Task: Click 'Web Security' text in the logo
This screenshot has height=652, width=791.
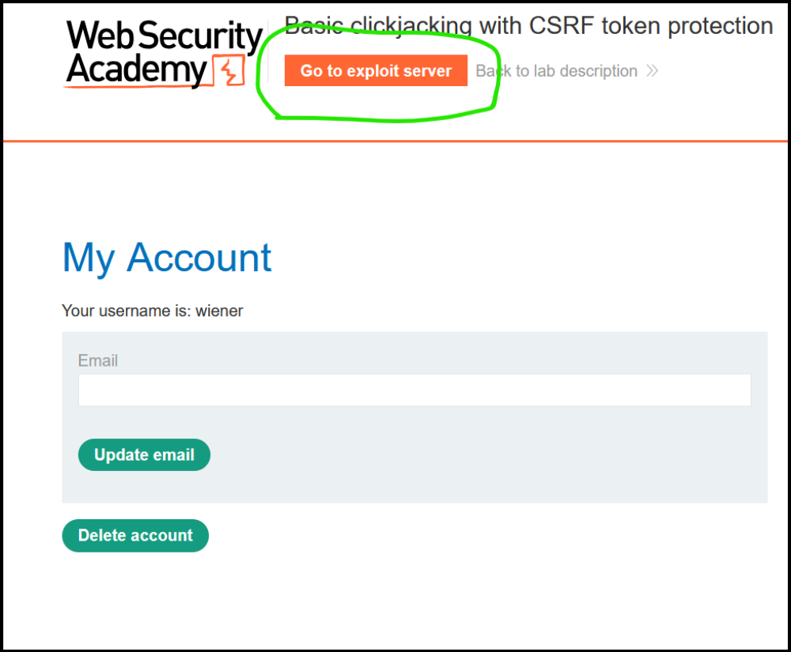Action: [165, 36]
